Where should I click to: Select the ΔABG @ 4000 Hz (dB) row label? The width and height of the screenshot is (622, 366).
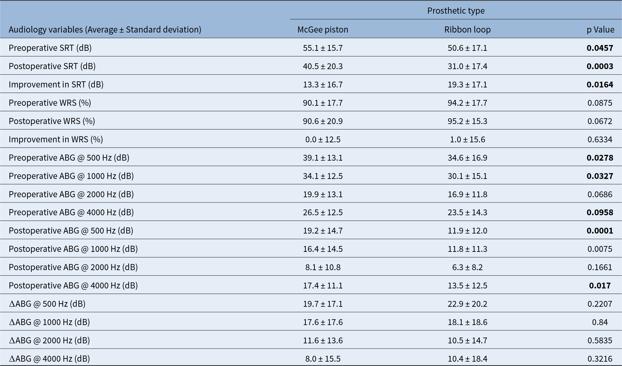(49, 359)
